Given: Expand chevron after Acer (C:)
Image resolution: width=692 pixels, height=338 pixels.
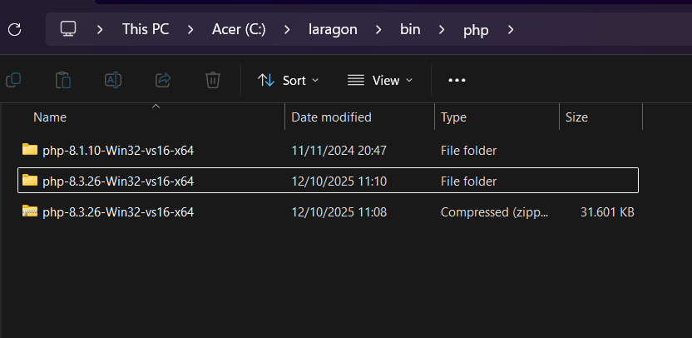Looking at the screenshot, I should click(287, 30).
